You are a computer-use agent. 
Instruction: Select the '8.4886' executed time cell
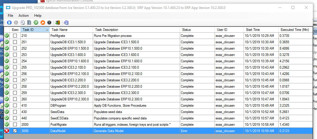coord(295,48)
